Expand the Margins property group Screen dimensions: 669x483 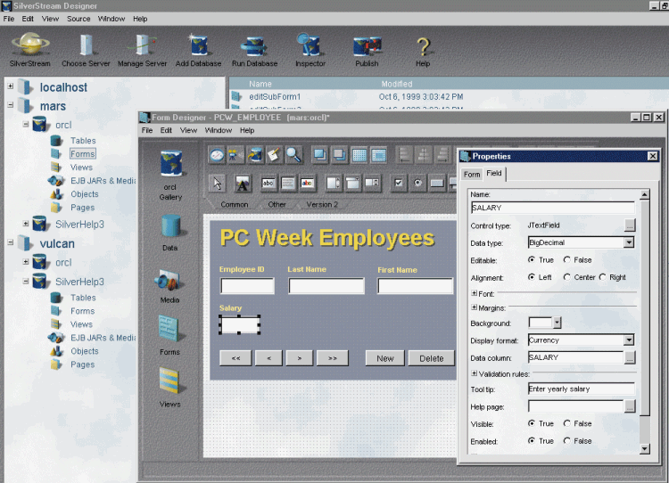click(x=474, y=307)
